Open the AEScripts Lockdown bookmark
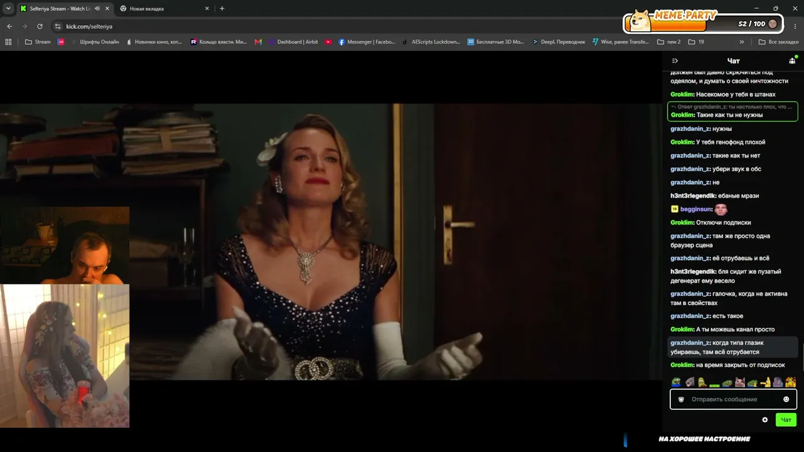Viewport: 804px width, 452px height. coord(431,42)
